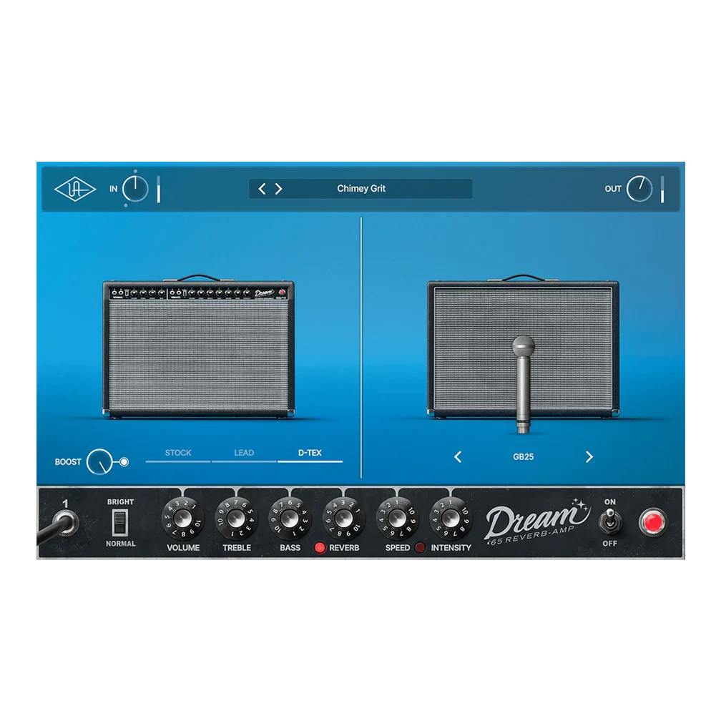Click the BOOST label
721x721 pixels.
pos(68,461)
